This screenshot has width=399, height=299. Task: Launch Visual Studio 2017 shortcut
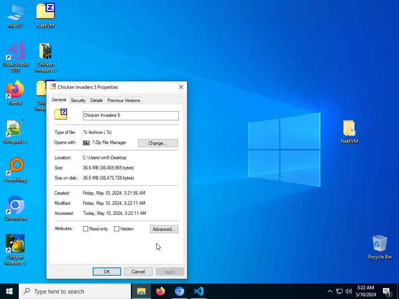pos(15,57)
